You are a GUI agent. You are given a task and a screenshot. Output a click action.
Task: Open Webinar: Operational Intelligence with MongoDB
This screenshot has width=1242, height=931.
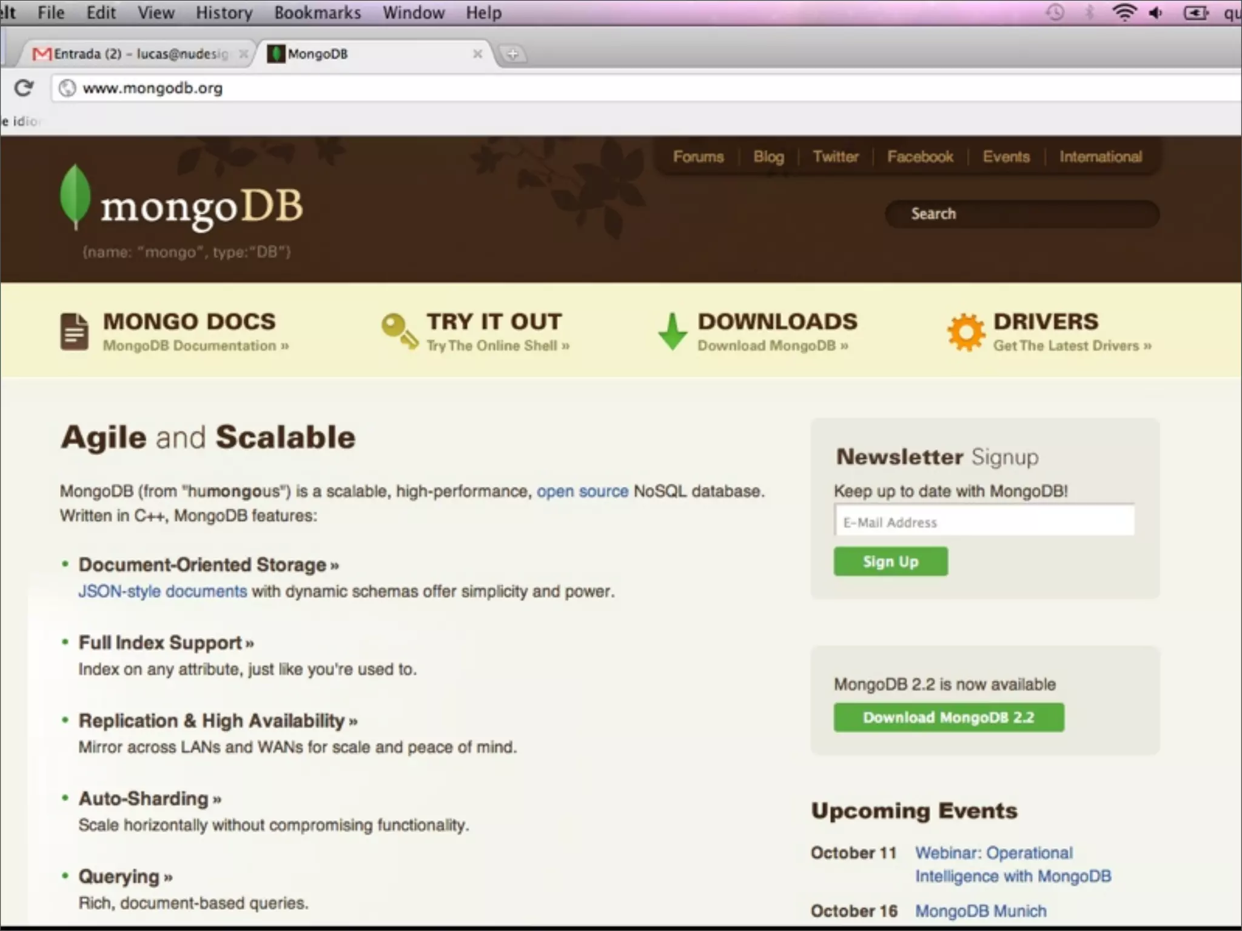click(x=1013, y=865)
